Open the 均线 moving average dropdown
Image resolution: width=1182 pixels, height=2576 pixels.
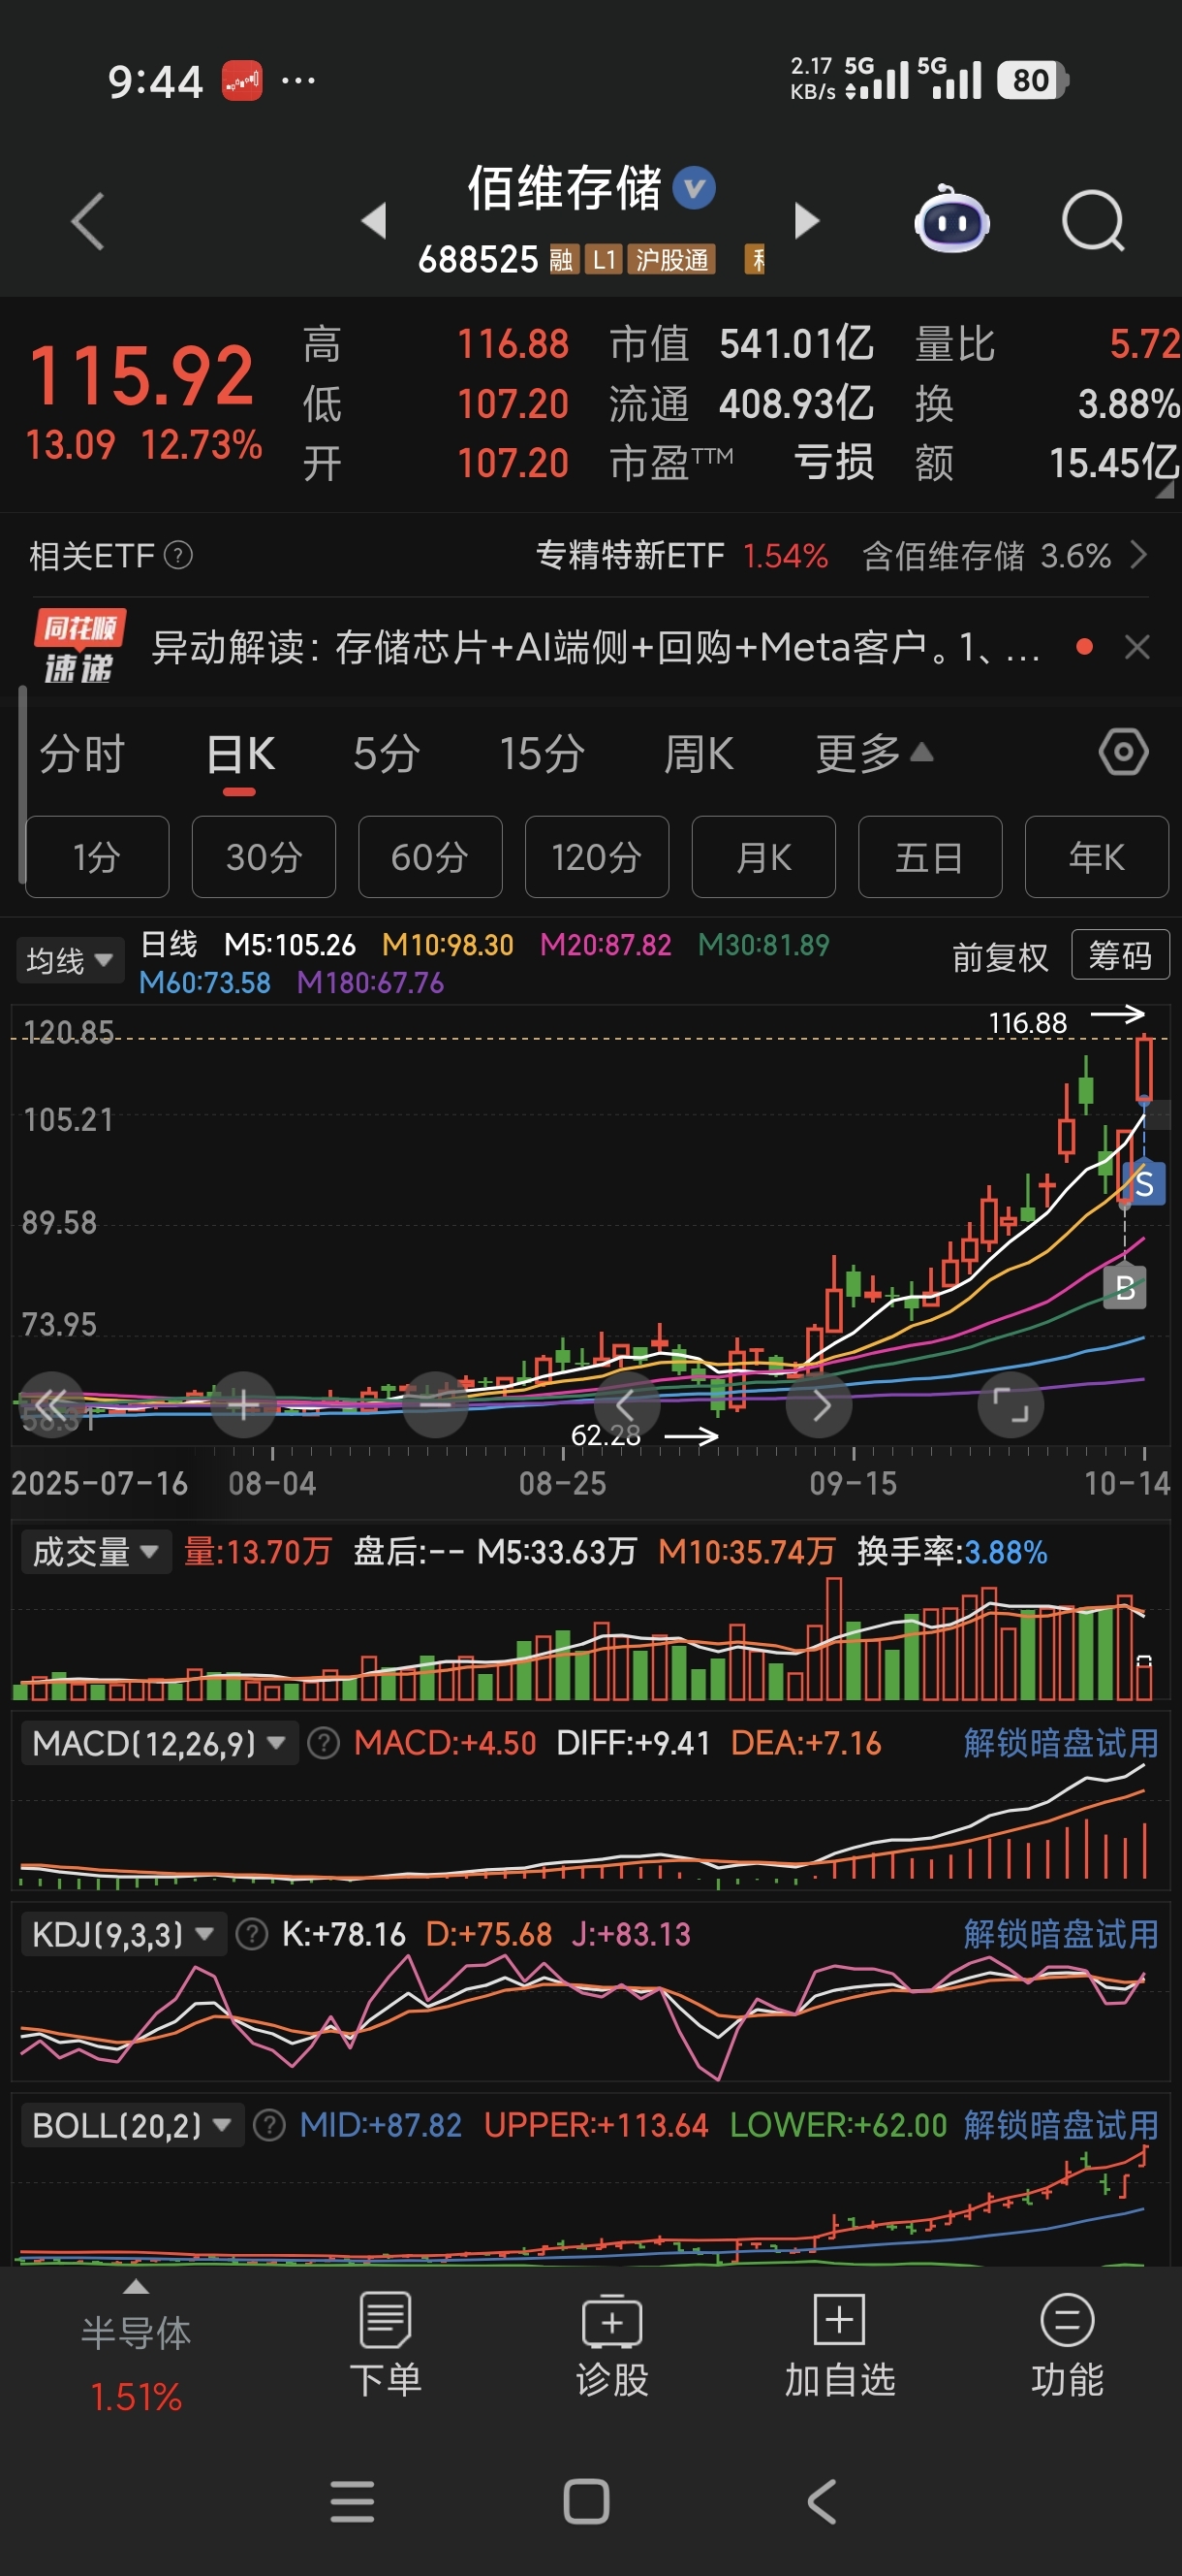pyautogui.click(x=70, y=960)
